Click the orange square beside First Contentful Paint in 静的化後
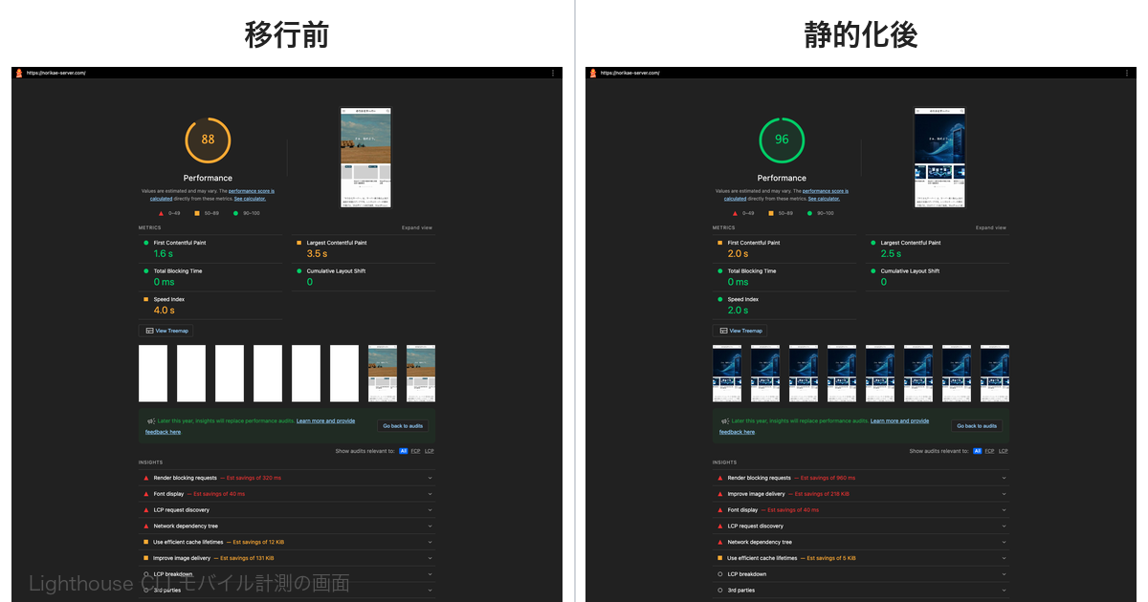 (720, 243)
